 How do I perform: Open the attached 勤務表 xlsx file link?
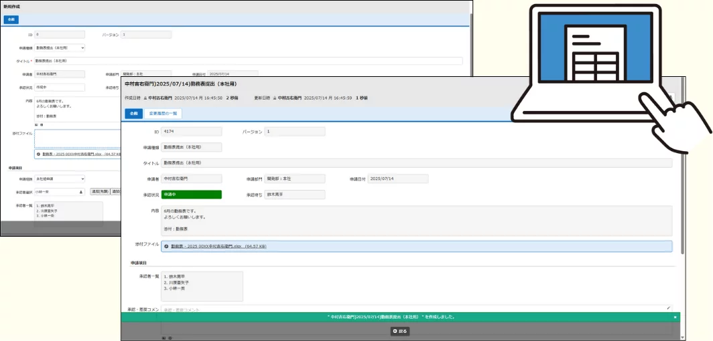point(218,247)
